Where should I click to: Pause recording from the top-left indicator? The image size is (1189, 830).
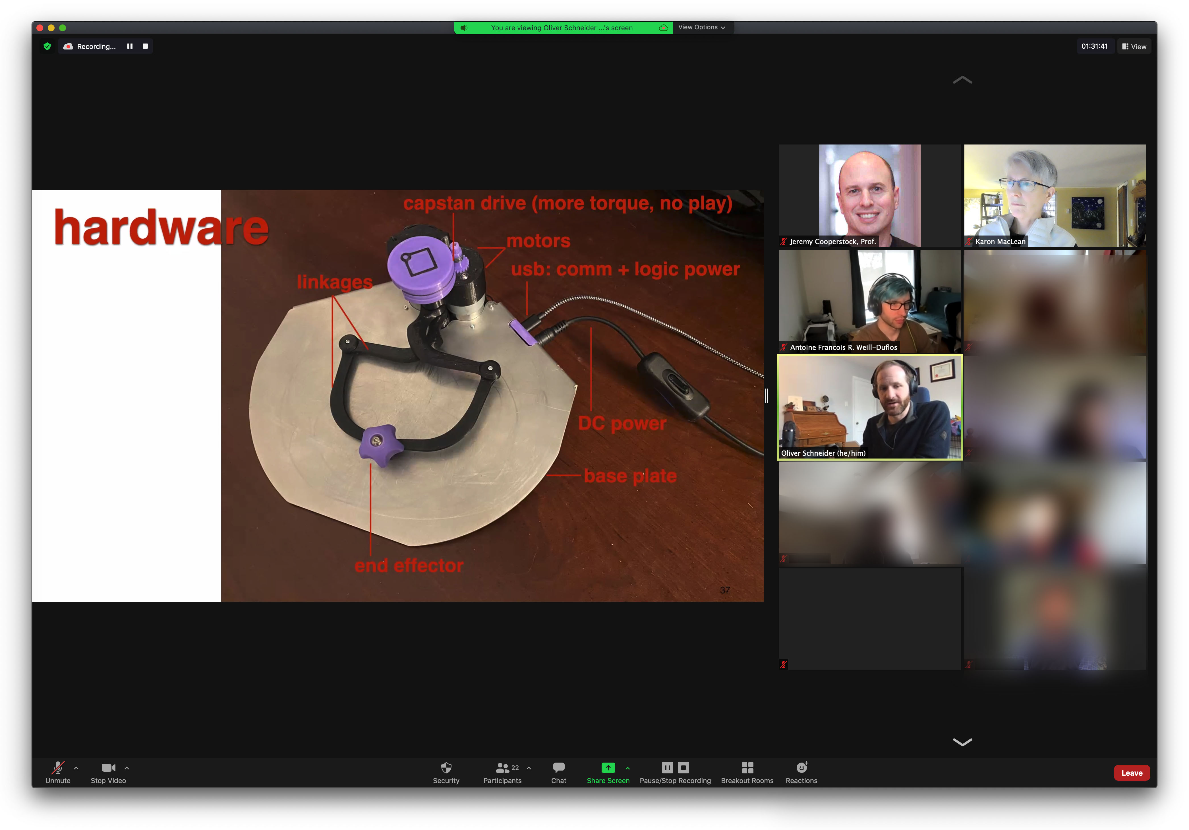(x=130, y=46)
